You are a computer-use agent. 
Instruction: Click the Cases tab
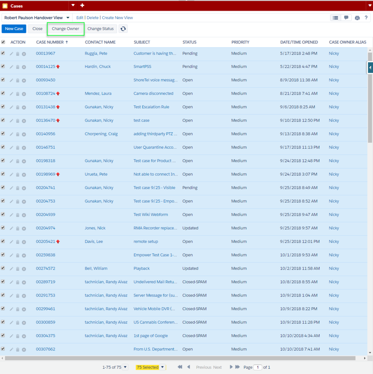(x=16, y=6)
